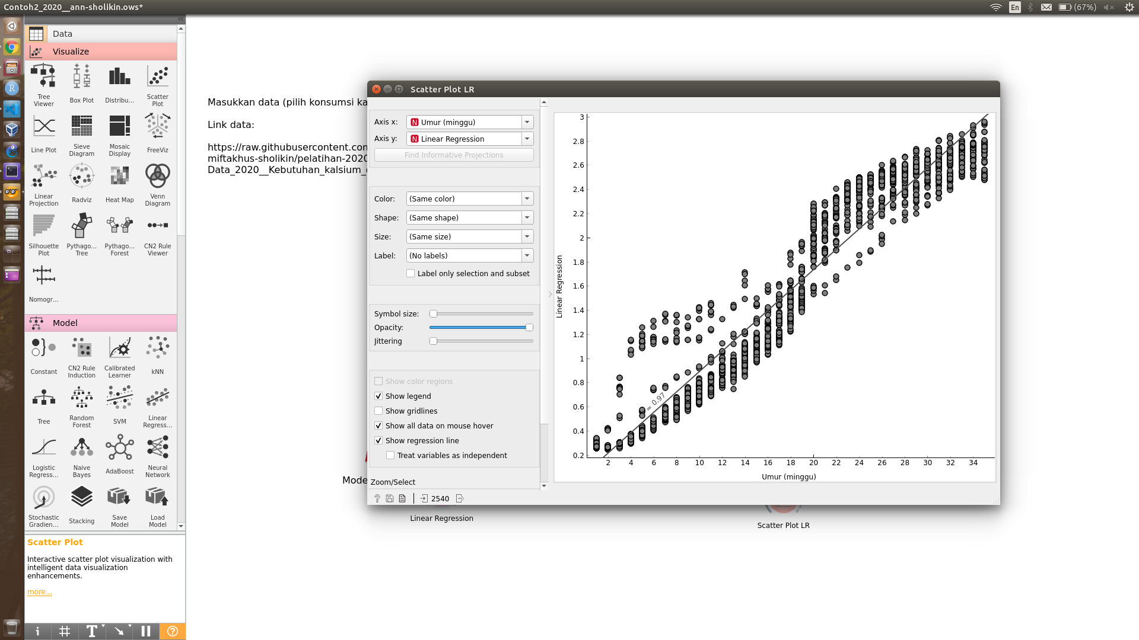Viewport: 1139px width, 640px height.
Task: Open the Model widget category
Action: [101, 323]
